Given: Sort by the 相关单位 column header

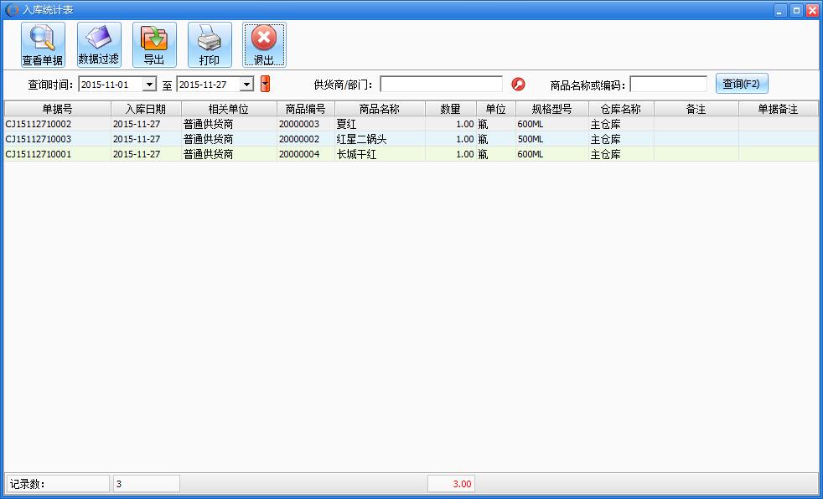Looking at the screenshot, I should coord(229,109).
